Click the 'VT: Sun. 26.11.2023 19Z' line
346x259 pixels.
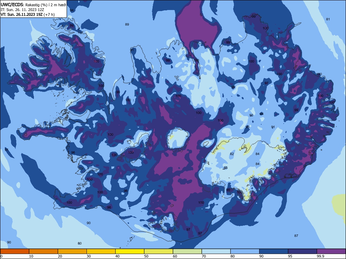(21, 15)
